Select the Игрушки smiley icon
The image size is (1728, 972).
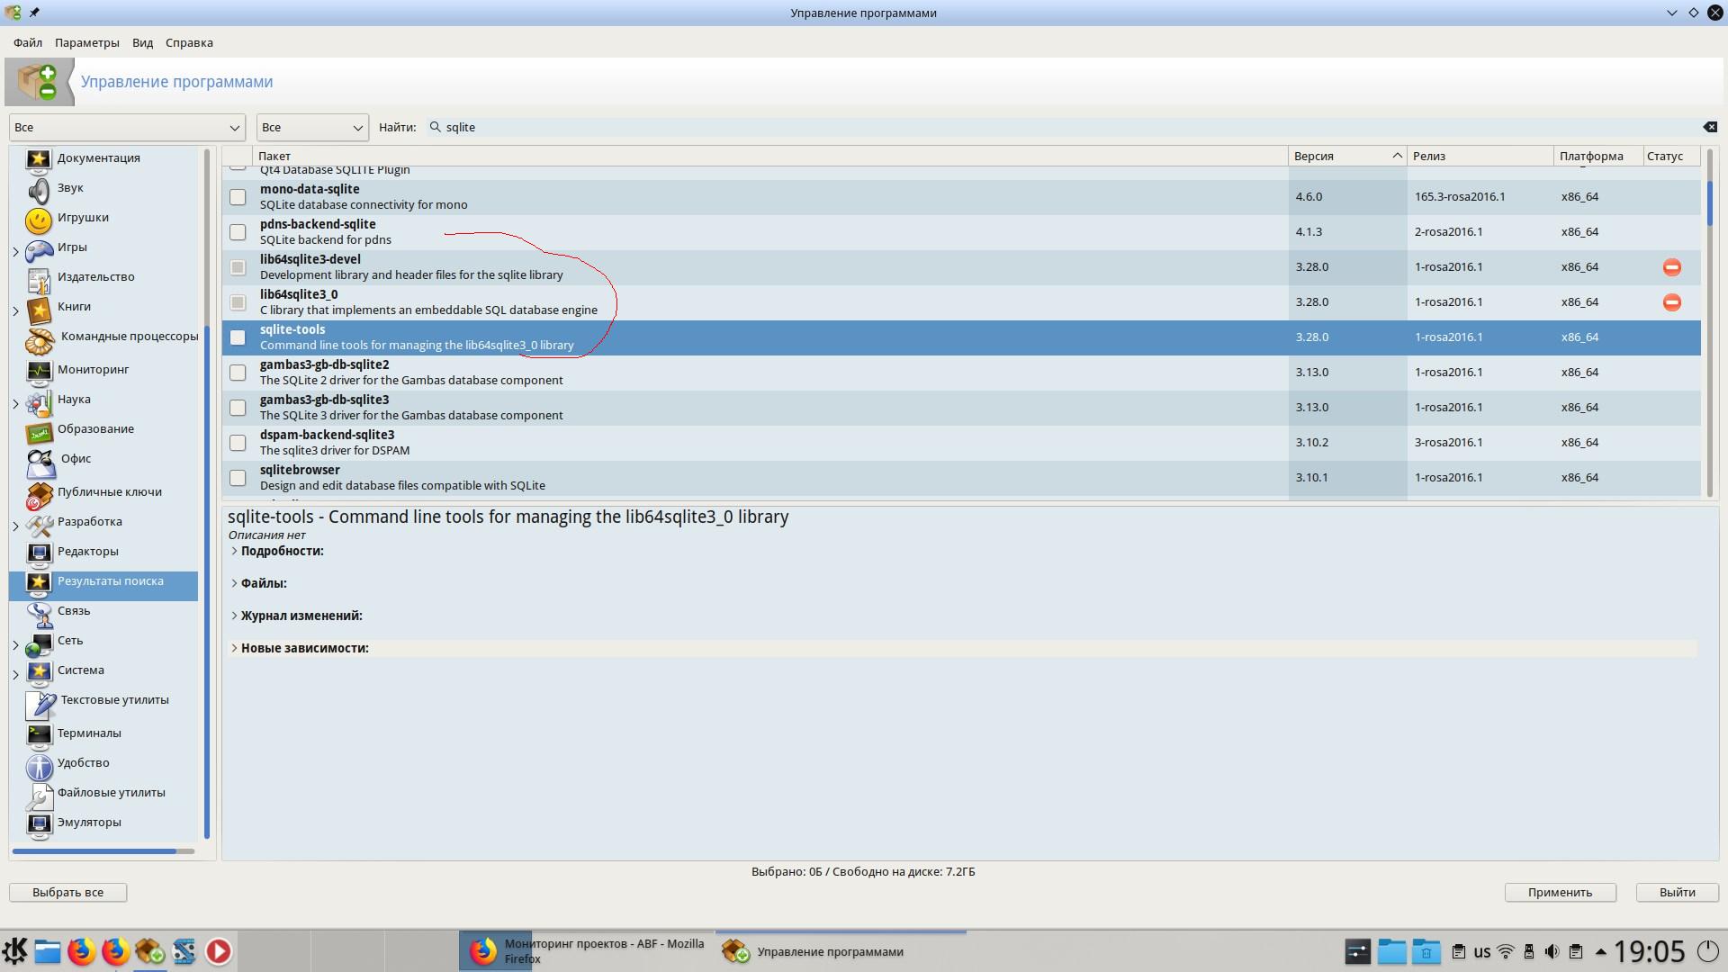[x=39, y=219]
